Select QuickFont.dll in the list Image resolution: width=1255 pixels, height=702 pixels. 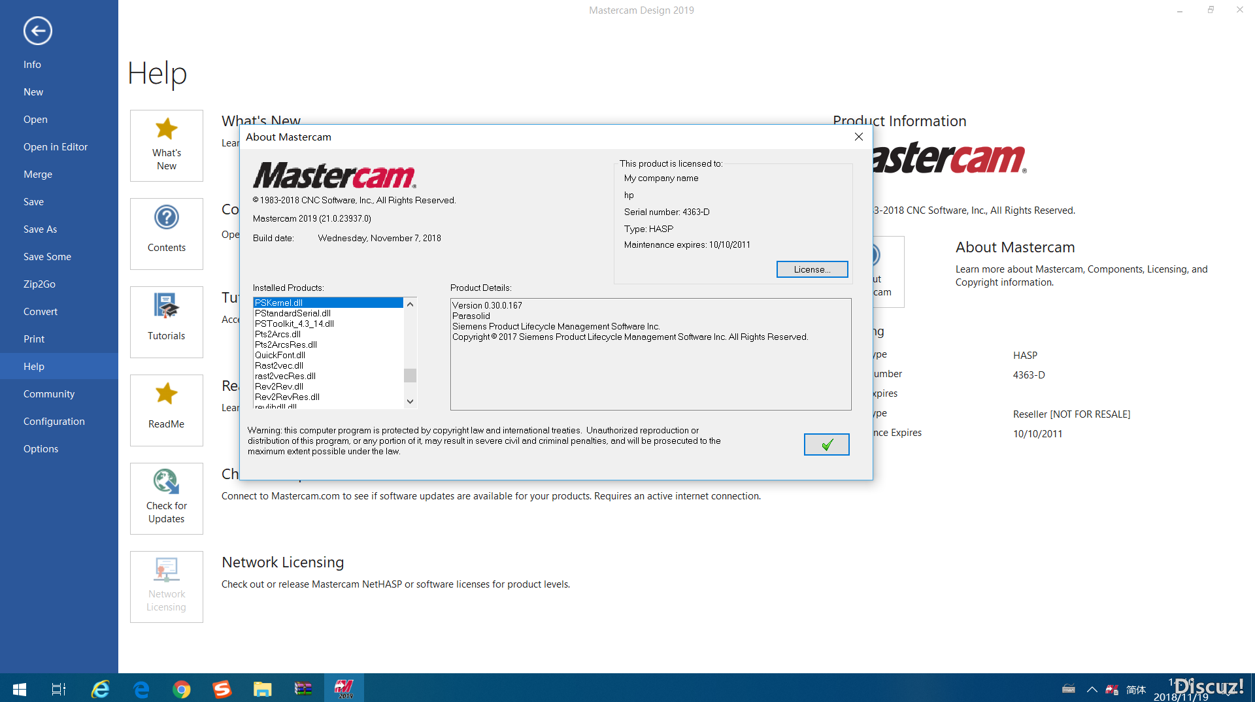pos(328,355)
